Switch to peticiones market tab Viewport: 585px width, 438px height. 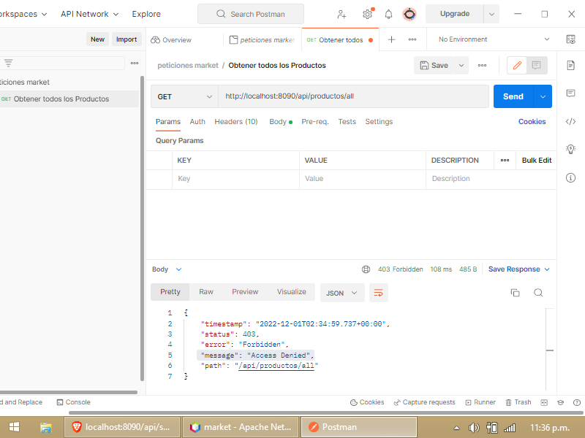click(x=262, y=40)
